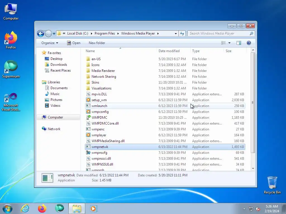Select the setup_wm application icon
Viewport: 286px width, 214px height.
click(x=88, y=100)
